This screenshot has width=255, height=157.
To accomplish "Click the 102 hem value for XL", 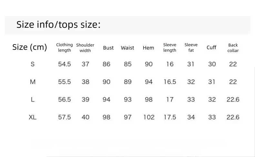I will point(149,117).
